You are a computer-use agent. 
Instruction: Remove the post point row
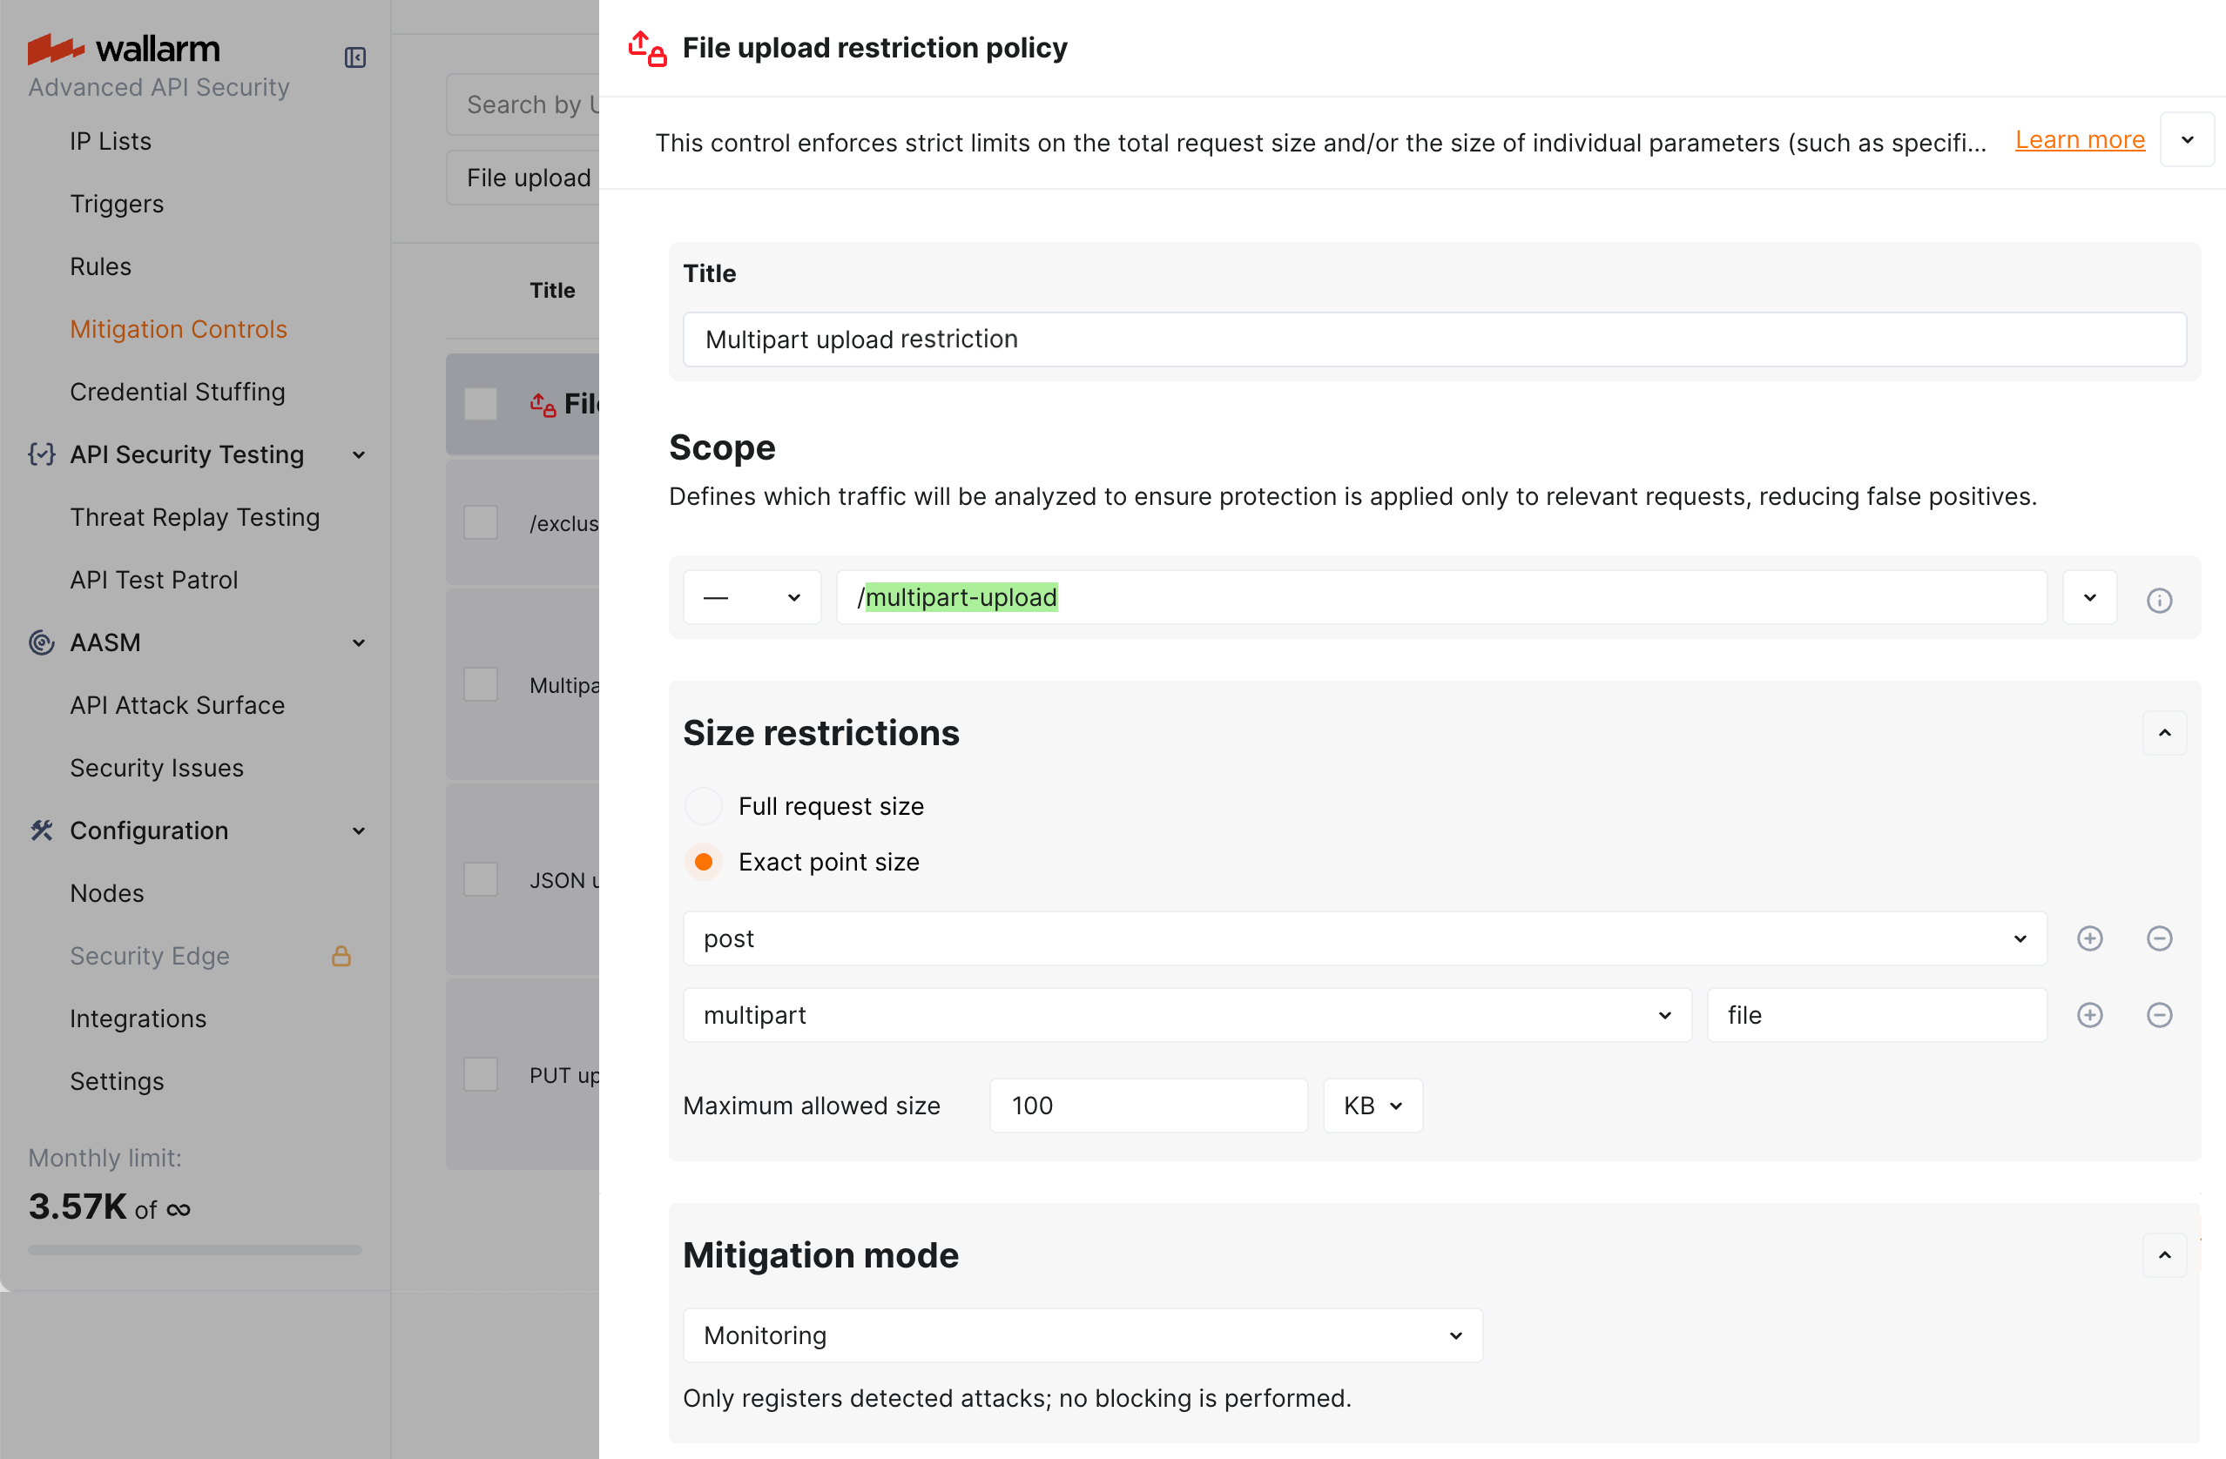pos(2159,938)
